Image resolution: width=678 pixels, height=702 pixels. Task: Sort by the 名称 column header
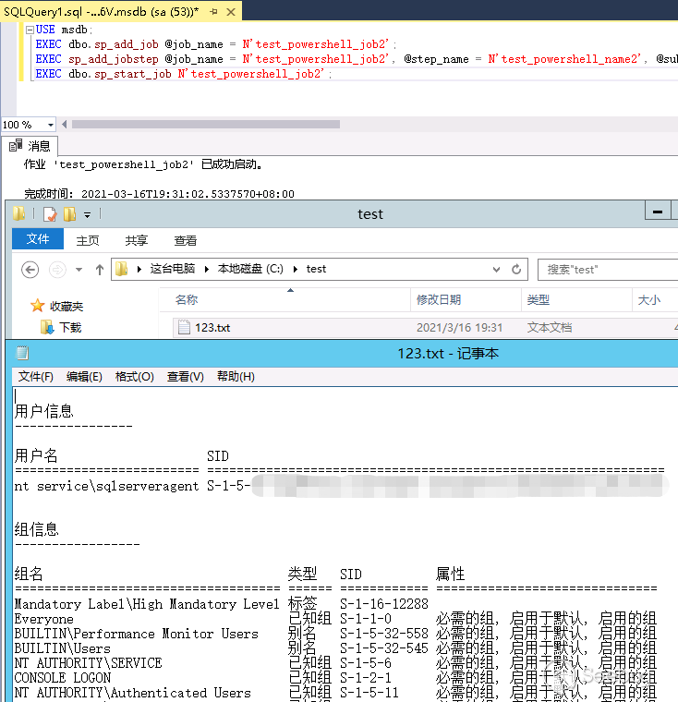(x=285, y=300)
